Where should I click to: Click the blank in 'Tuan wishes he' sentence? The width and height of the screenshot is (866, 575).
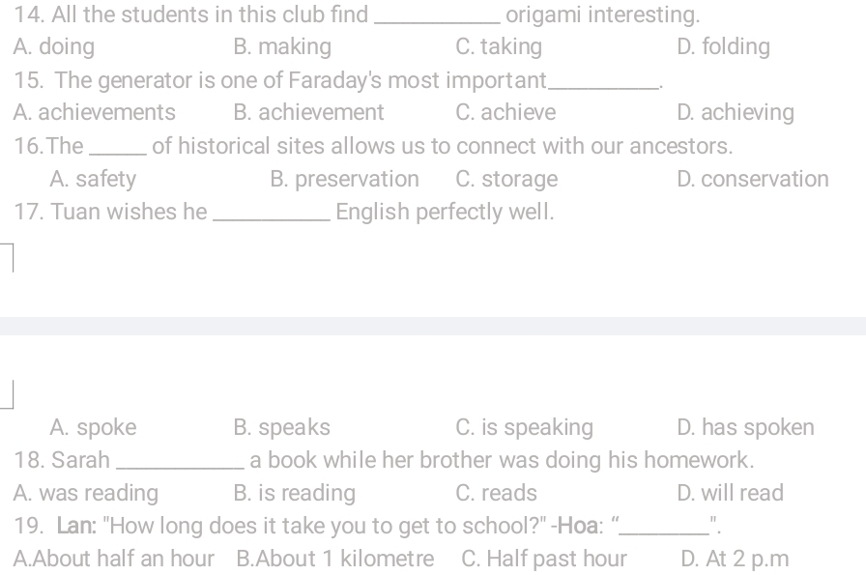point(272,217)
